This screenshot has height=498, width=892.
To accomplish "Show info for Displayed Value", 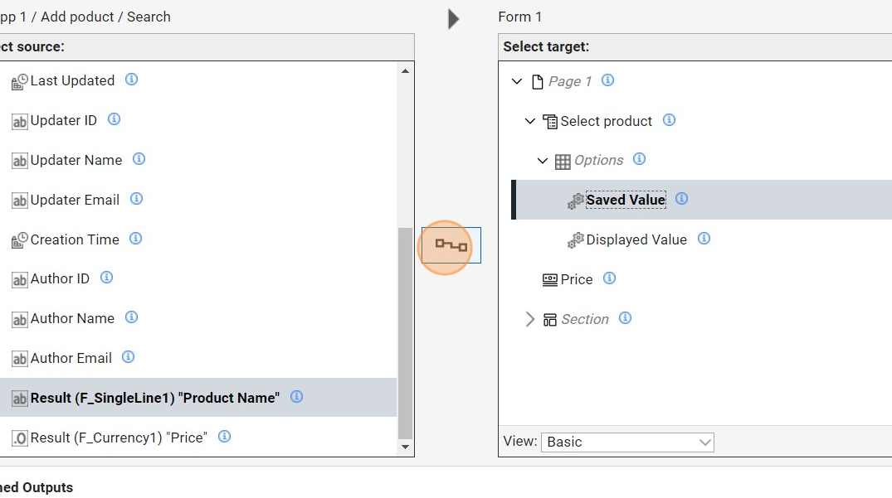I will [704, 239].
